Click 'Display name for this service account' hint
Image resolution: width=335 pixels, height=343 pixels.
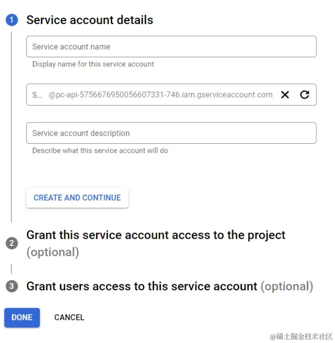(93, 64)
